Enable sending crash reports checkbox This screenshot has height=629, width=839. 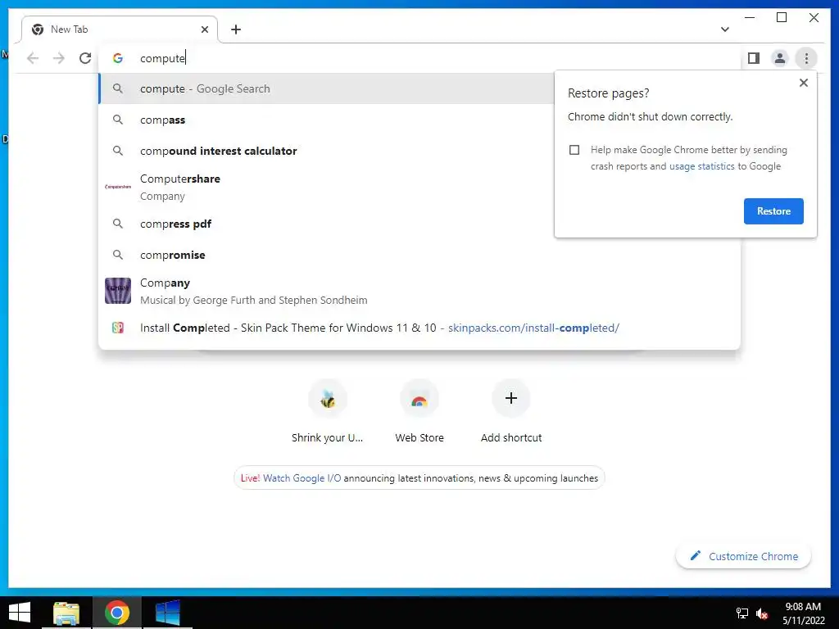pos(574,150)
